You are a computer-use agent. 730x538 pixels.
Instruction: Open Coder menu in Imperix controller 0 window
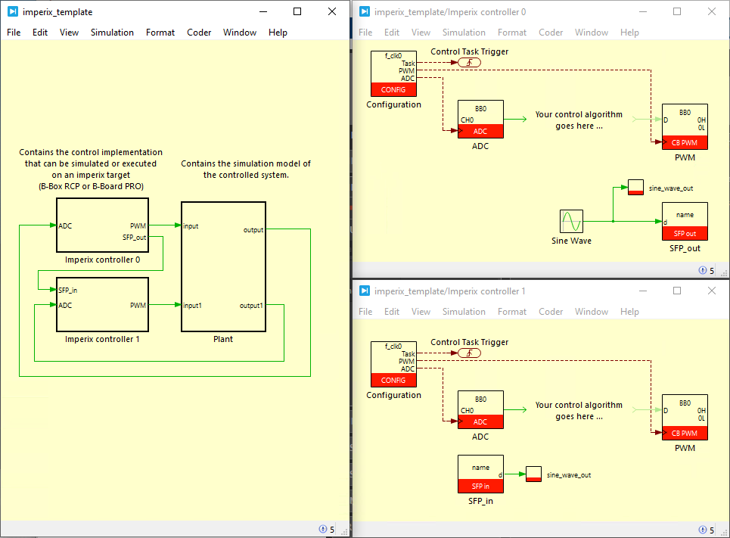click(x=551, y=32)
